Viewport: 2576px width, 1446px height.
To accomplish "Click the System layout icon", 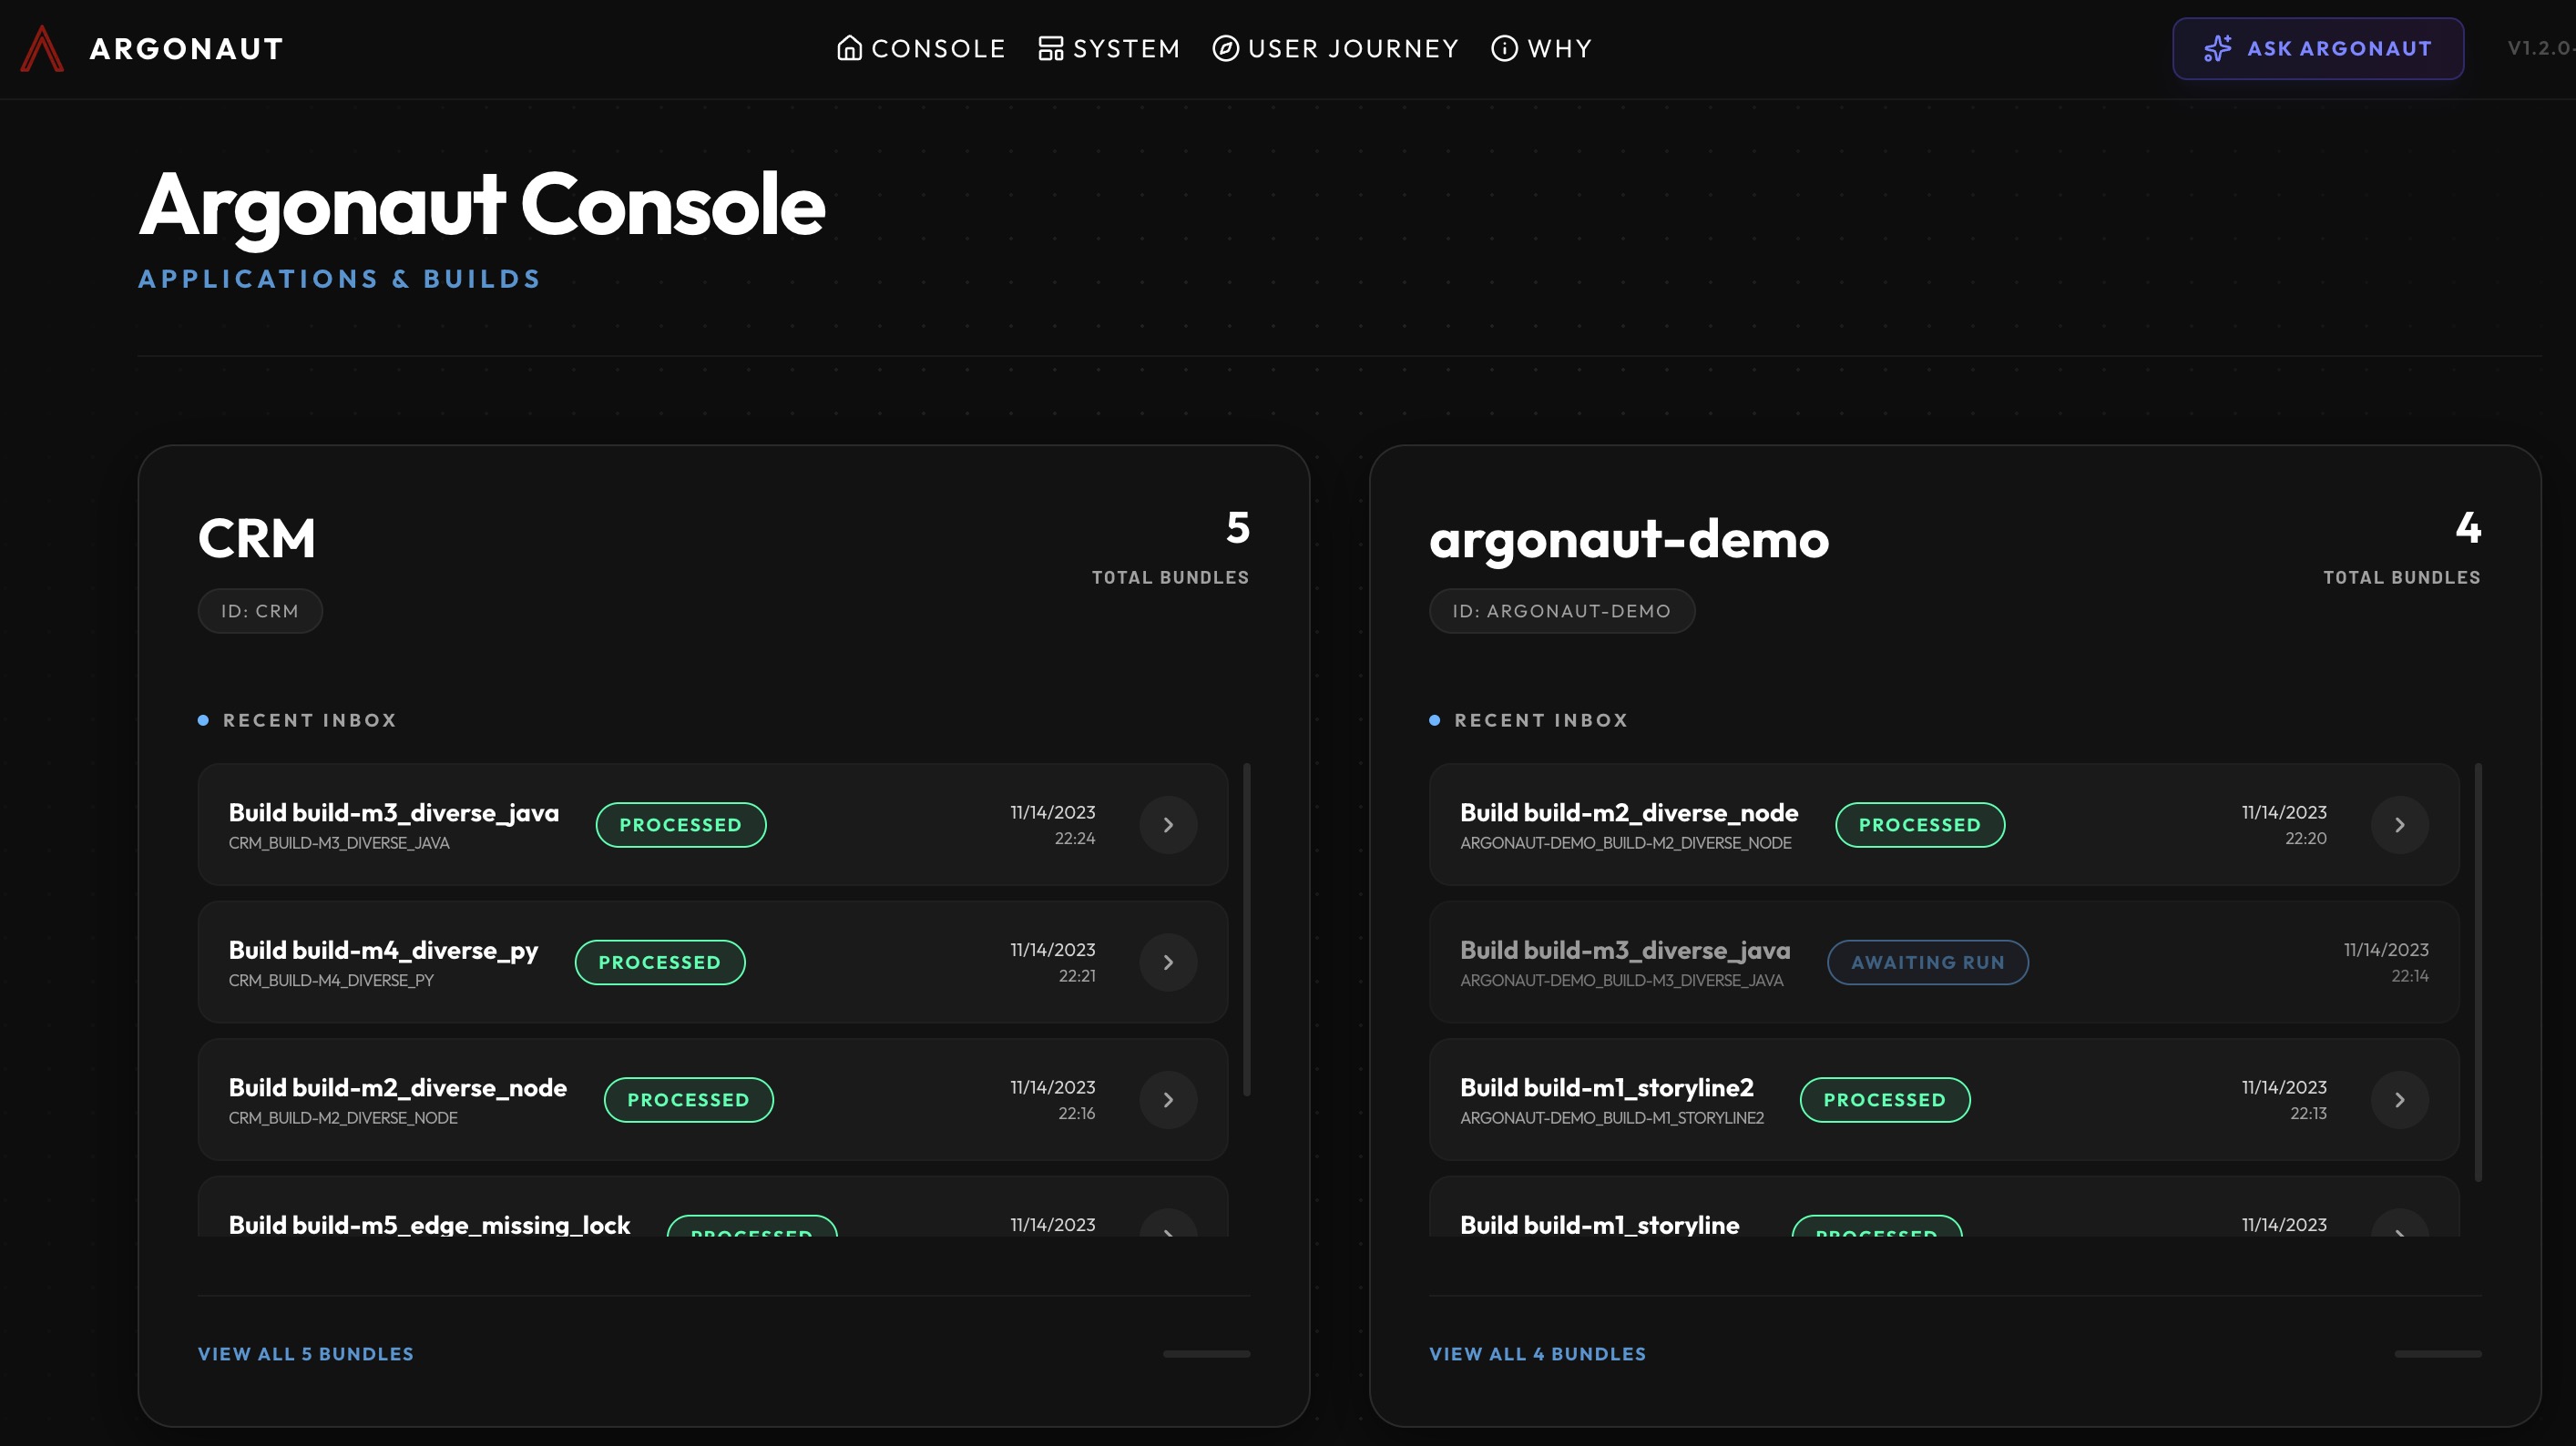I will [x=1050, y=48].
